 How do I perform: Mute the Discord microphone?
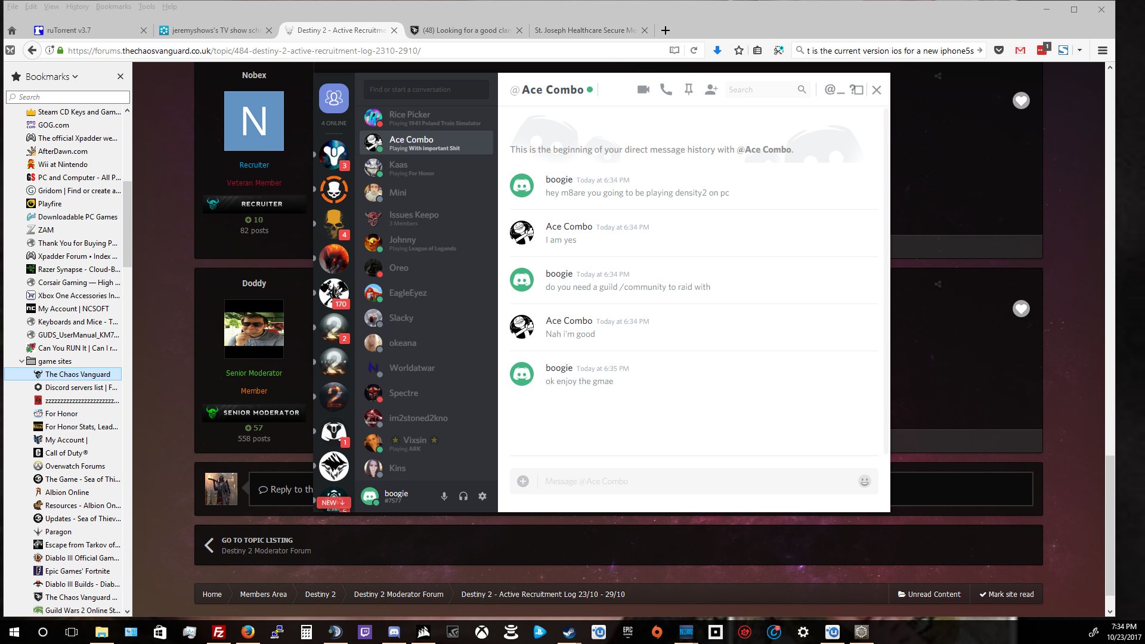coord(444,496)
